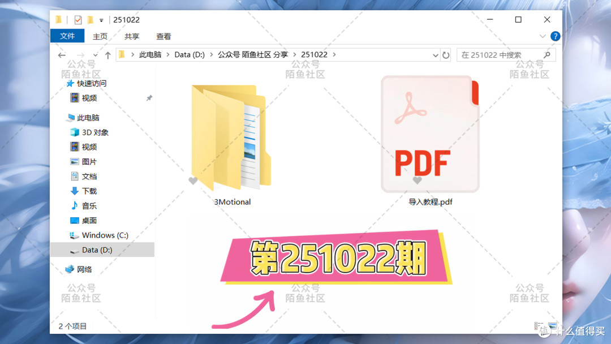Switch to the 主页 ribbon tab

(100, 36)
